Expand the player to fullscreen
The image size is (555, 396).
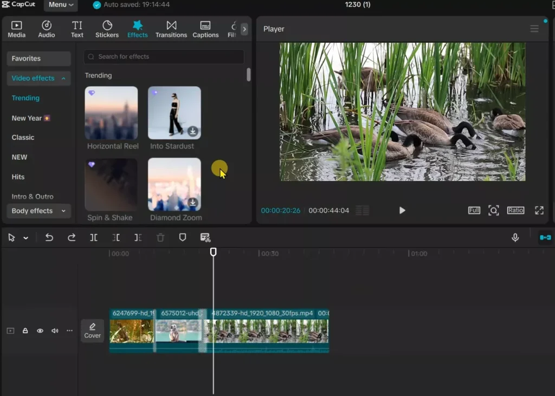(539, 210)
